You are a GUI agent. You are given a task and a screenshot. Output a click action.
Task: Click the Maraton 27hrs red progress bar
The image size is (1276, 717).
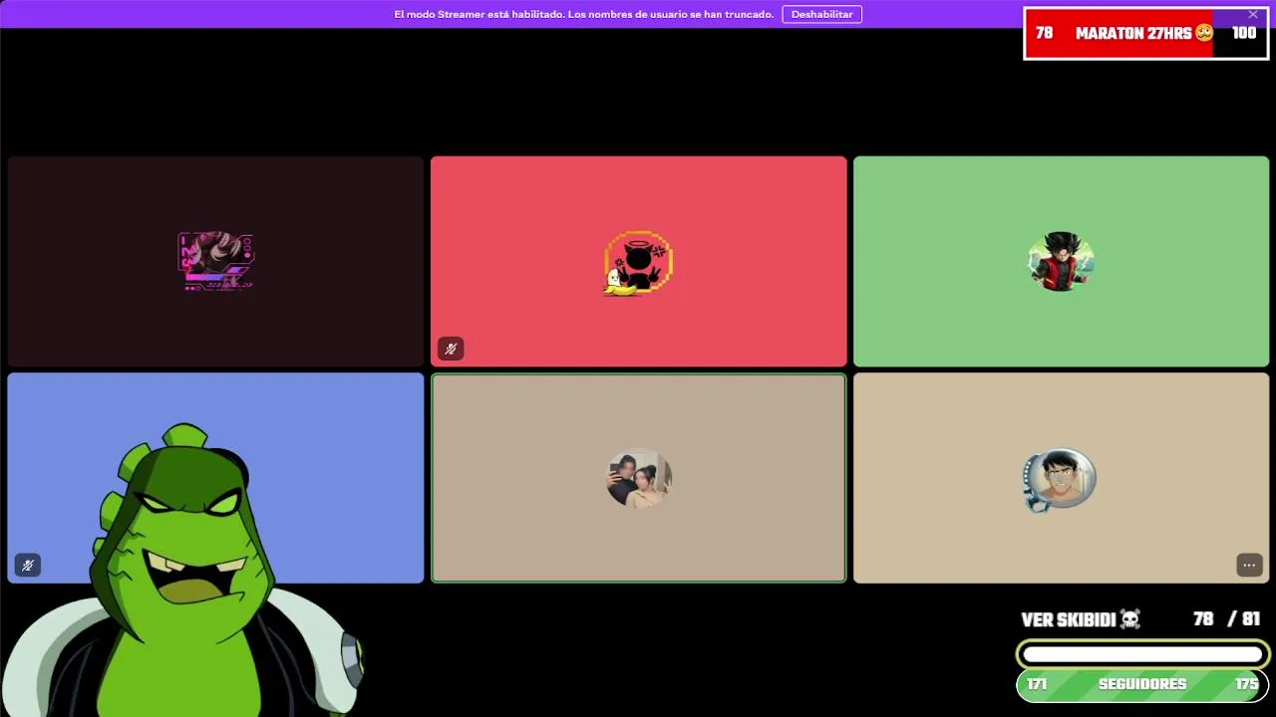pos(1145,33)
